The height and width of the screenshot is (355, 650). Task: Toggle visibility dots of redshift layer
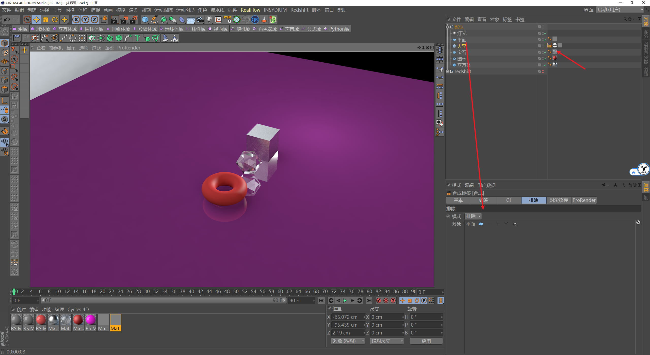(x=543, y=72)
